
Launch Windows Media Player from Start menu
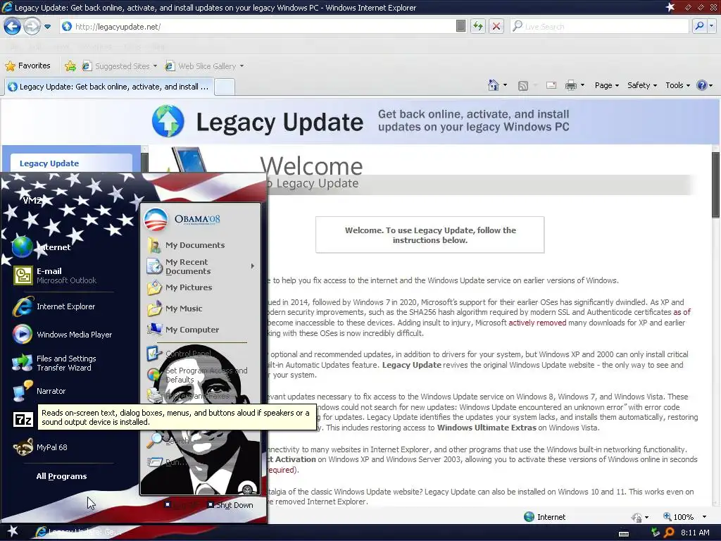tap(64, 335)
